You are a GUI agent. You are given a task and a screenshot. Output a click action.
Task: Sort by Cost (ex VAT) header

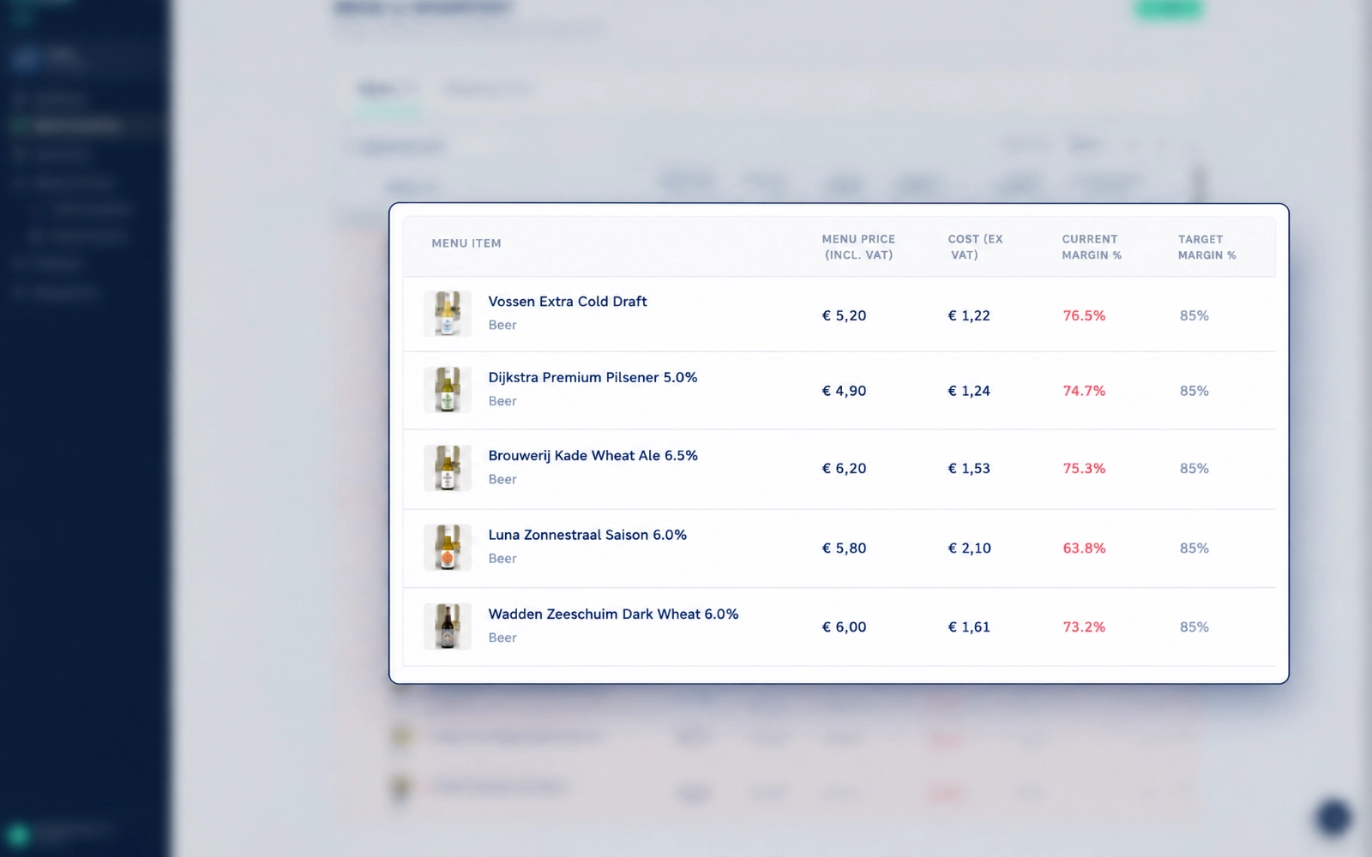975,247
